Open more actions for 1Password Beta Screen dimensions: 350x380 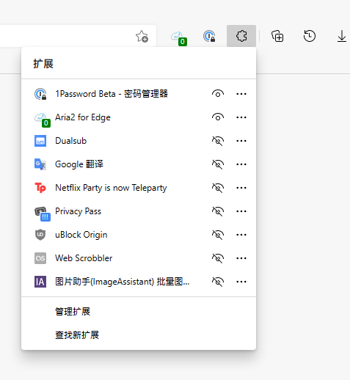click(241, 94)
